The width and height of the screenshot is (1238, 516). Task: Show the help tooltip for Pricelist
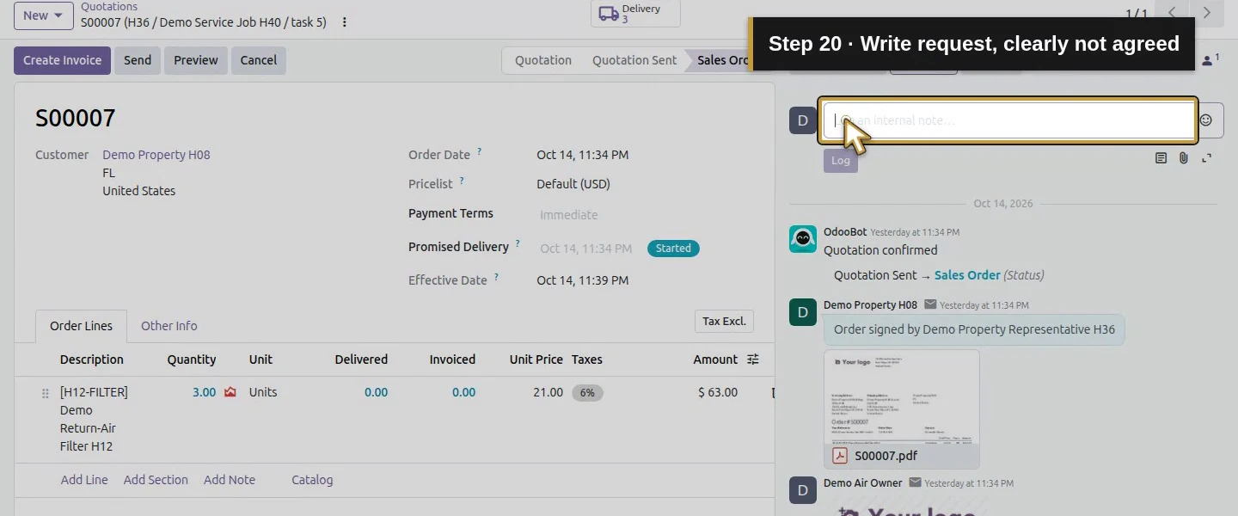click(462, 181)
